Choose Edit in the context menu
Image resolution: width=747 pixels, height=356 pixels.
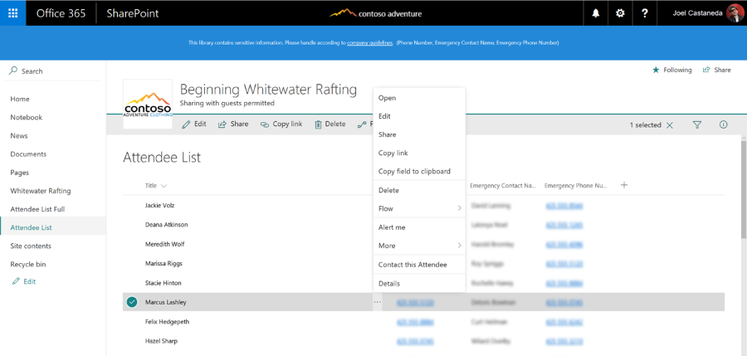coord(419,116)
